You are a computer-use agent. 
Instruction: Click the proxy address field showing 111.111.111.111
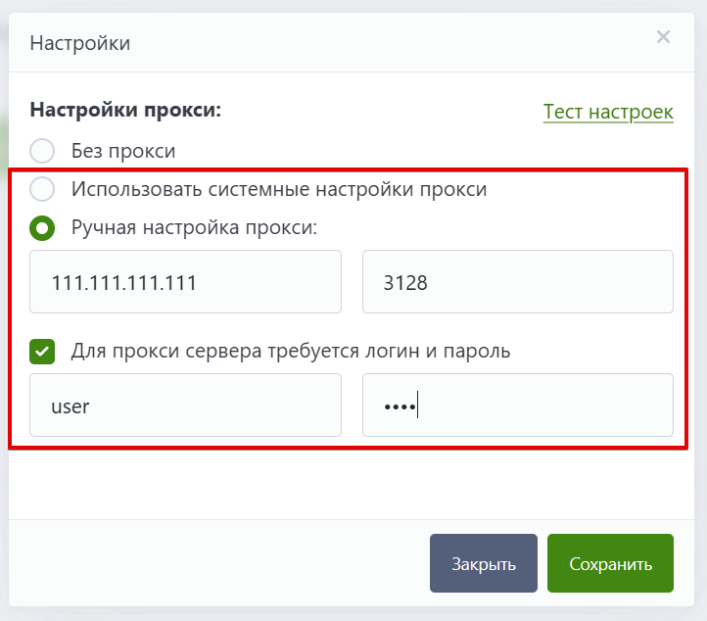coord(185,282)
